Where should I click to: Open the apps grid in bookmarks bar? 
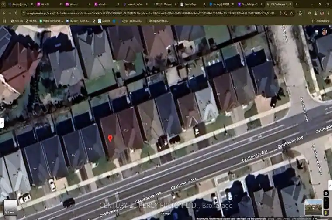[4, 21]
